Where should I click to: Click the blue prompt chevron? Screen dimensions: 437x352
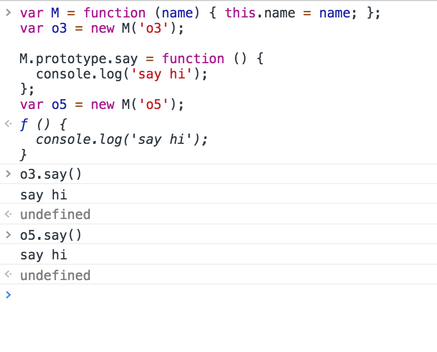(x=8, y=295)
